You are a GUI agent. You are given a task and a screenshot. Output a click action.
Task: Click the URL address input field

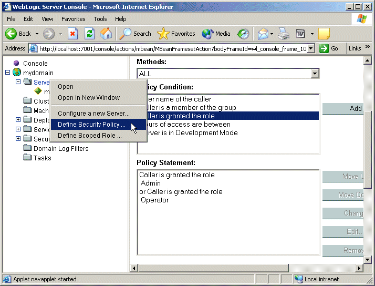point(173,49)
